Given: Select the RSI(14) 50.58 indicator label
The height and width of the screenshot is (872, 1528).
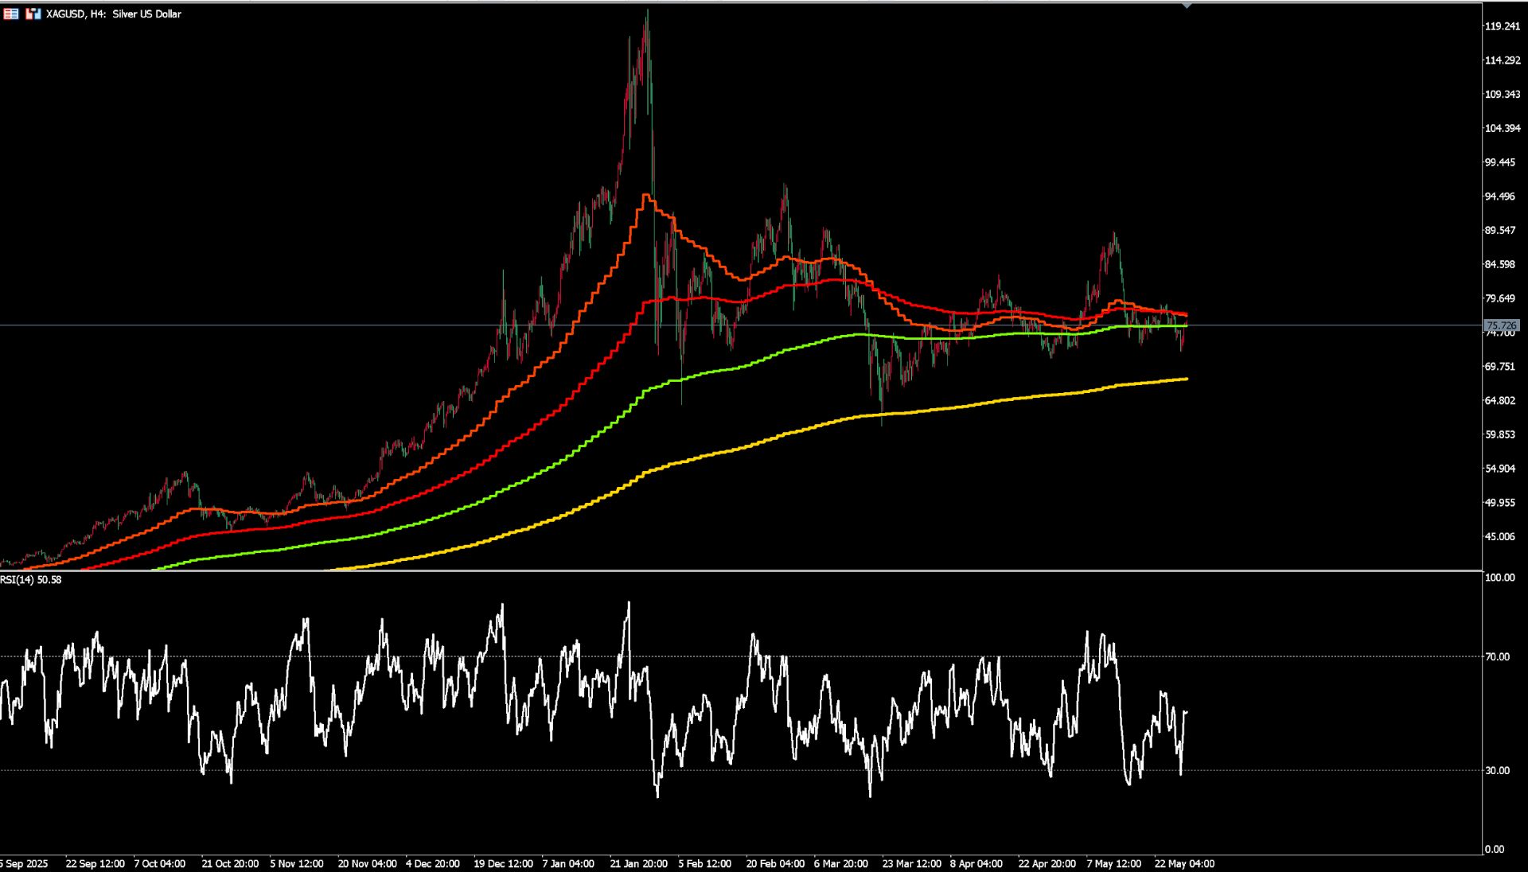Looking at the screenshot, I should click(x=31, y=579).
